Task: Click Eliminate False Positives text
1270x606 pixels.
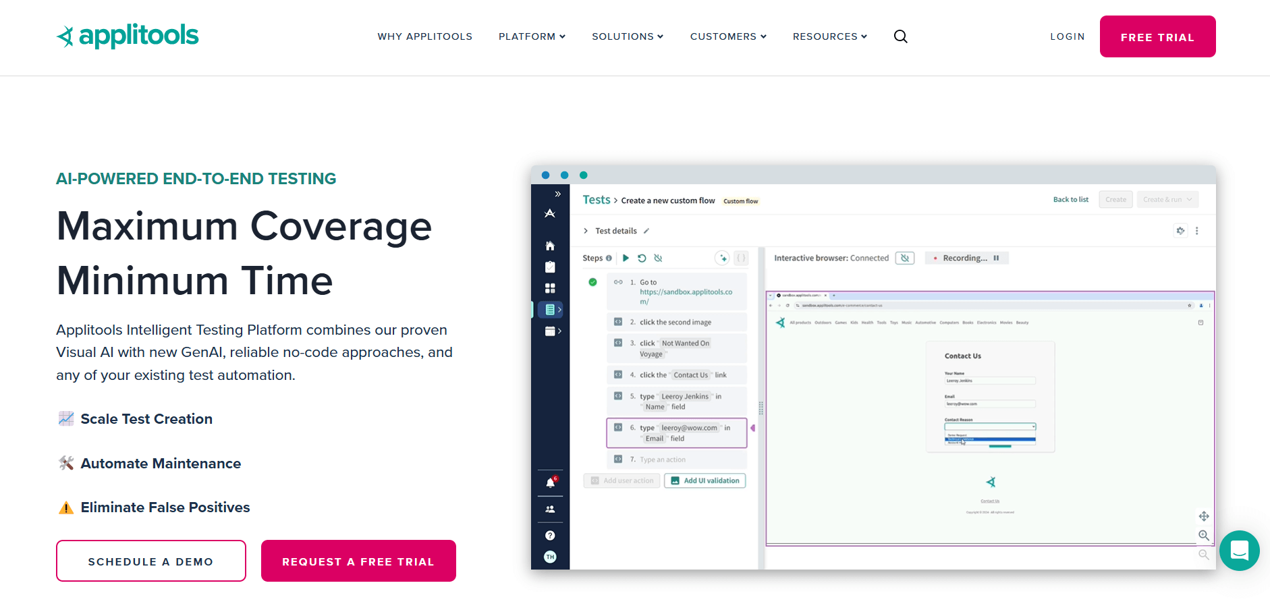Action: (165, 507)
